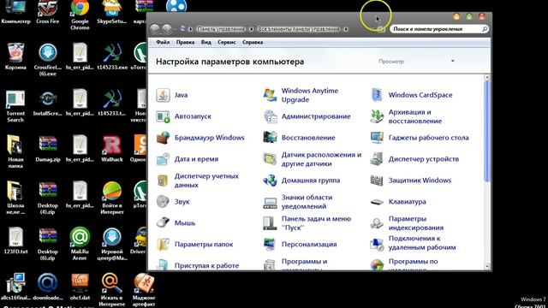548x308 pixels.
Task: Select Маджонг артефакт desktop icon
Action: pos(144,290)
